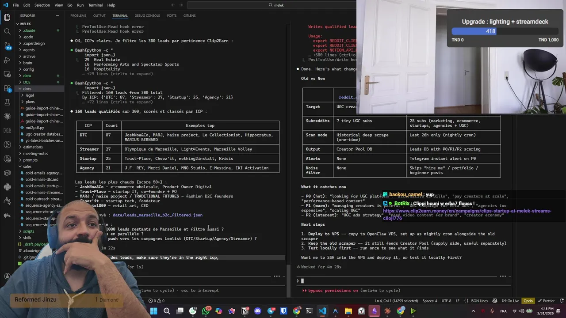Open md2pdf.py in Explorer
This screenshot has width=566, height=318.
pyautogui.click(x=34, y=128)
